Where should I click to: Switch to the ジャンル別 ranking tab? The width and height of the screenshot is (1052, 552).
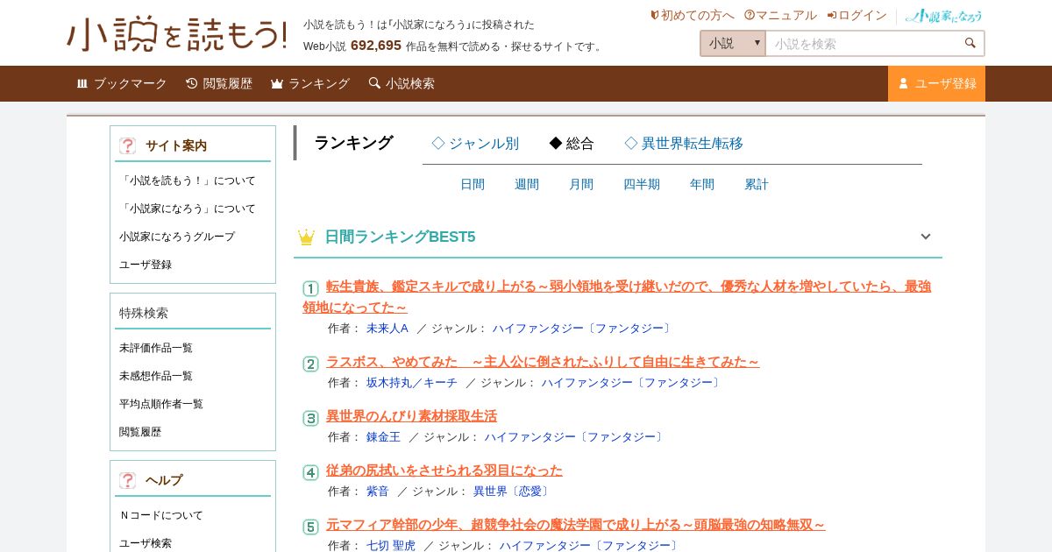coord(475,144)
